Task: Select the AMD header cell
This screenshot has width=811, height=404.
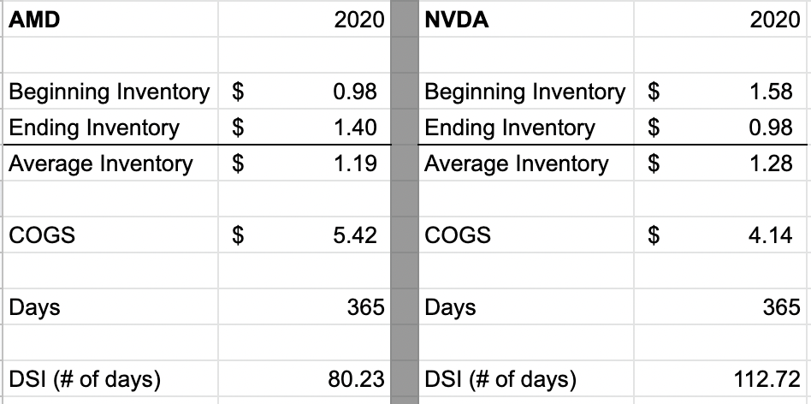Action: [x=34, y=20]
